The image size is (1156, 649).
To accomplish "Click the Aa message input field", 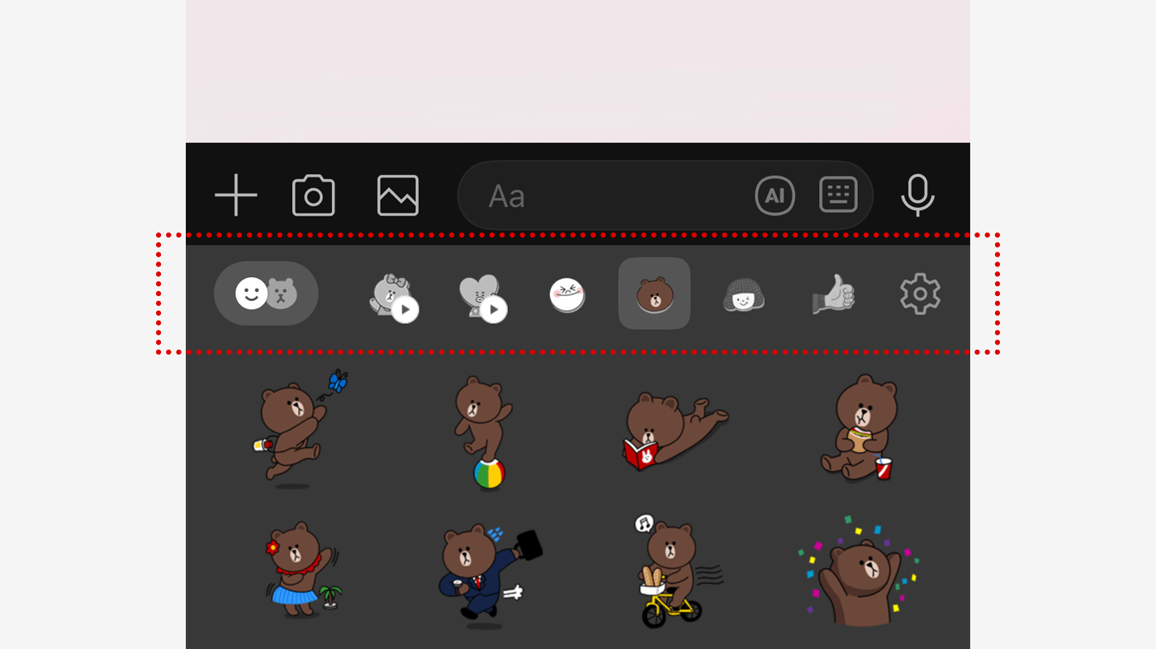I will point(603,195).
